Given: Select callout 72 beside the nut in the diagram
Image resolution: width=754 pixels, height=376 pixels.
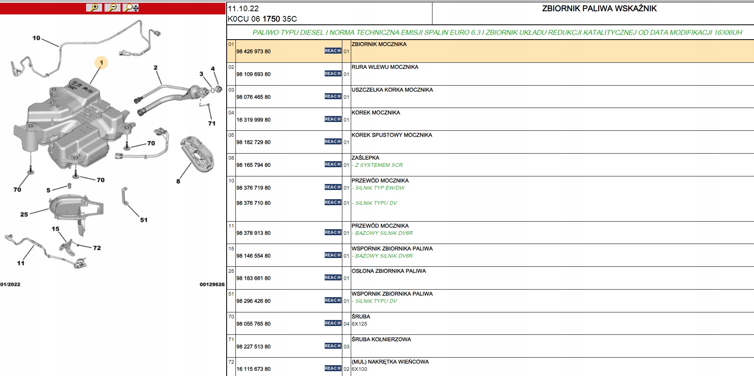Looking at the screenshot, I should coord(97,248).
